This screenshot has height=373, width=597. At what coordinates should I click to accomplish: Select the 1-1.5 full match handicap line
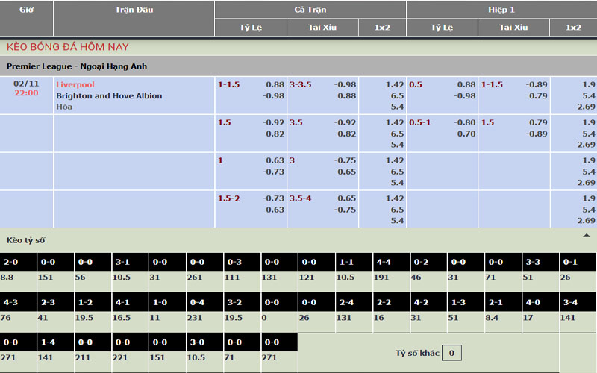point(229,84)
